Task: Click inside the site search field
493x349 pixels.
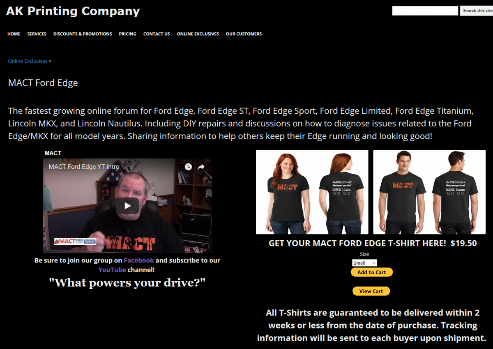Action: (x=425, y=11)
